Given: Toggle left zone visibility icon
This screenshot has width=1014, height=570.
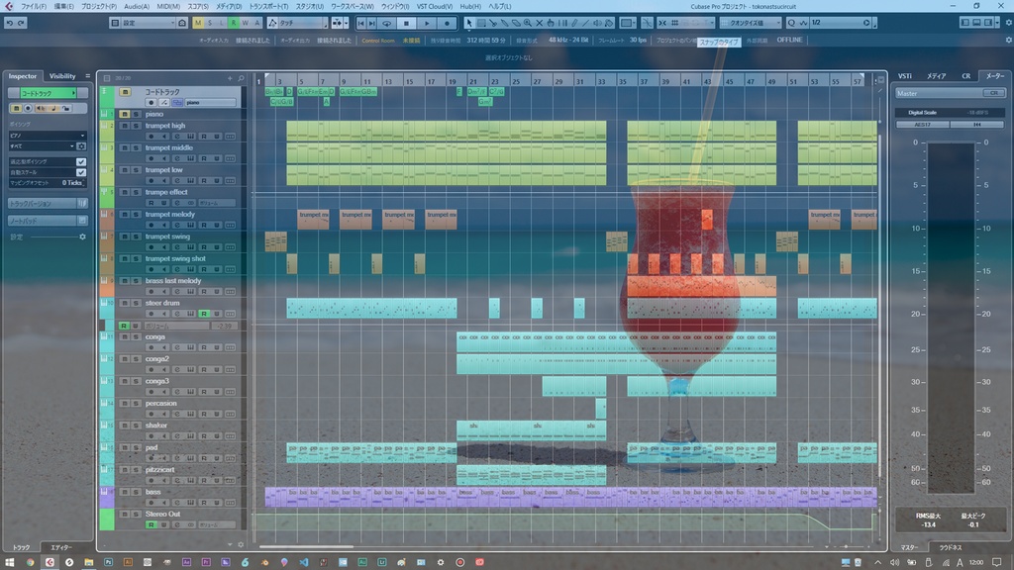Looking at the screenshot, I should tap(964, 24).
